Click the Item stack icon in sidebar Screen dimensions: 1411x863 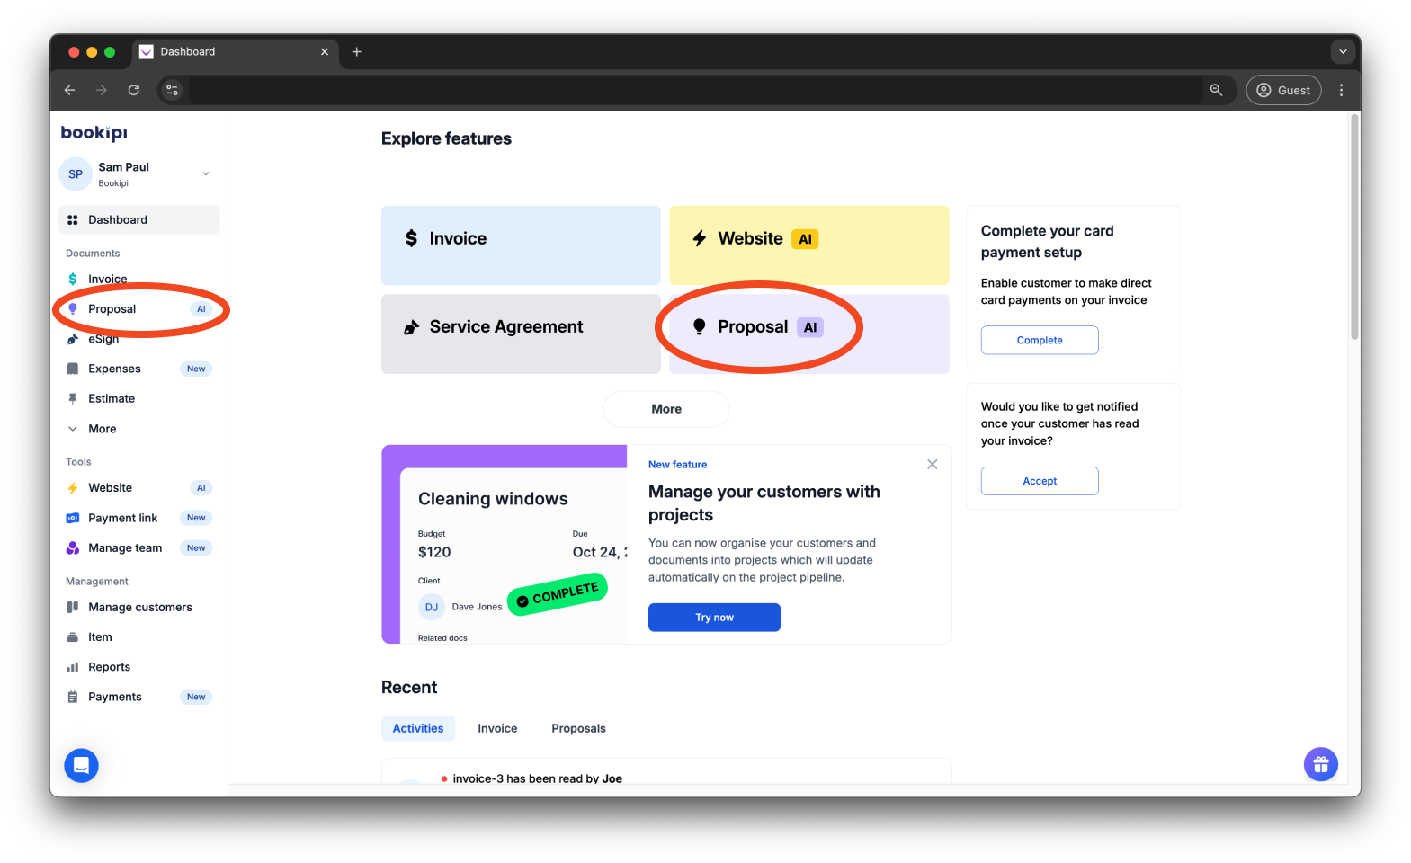[73, 637]
